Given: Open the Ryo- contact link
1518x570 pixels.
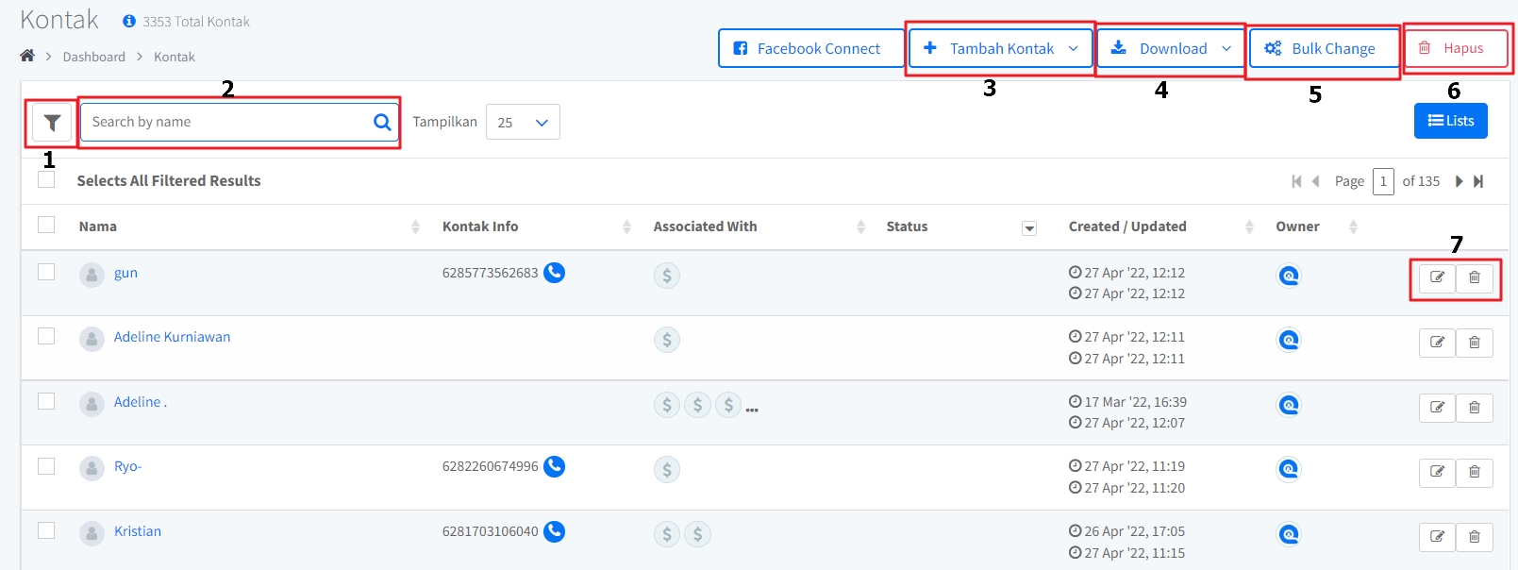Looking at the screenshot, I should point(127,466).
